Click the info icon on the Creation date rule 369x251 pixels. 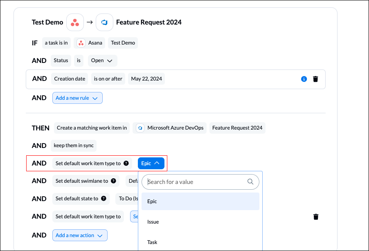304,78
